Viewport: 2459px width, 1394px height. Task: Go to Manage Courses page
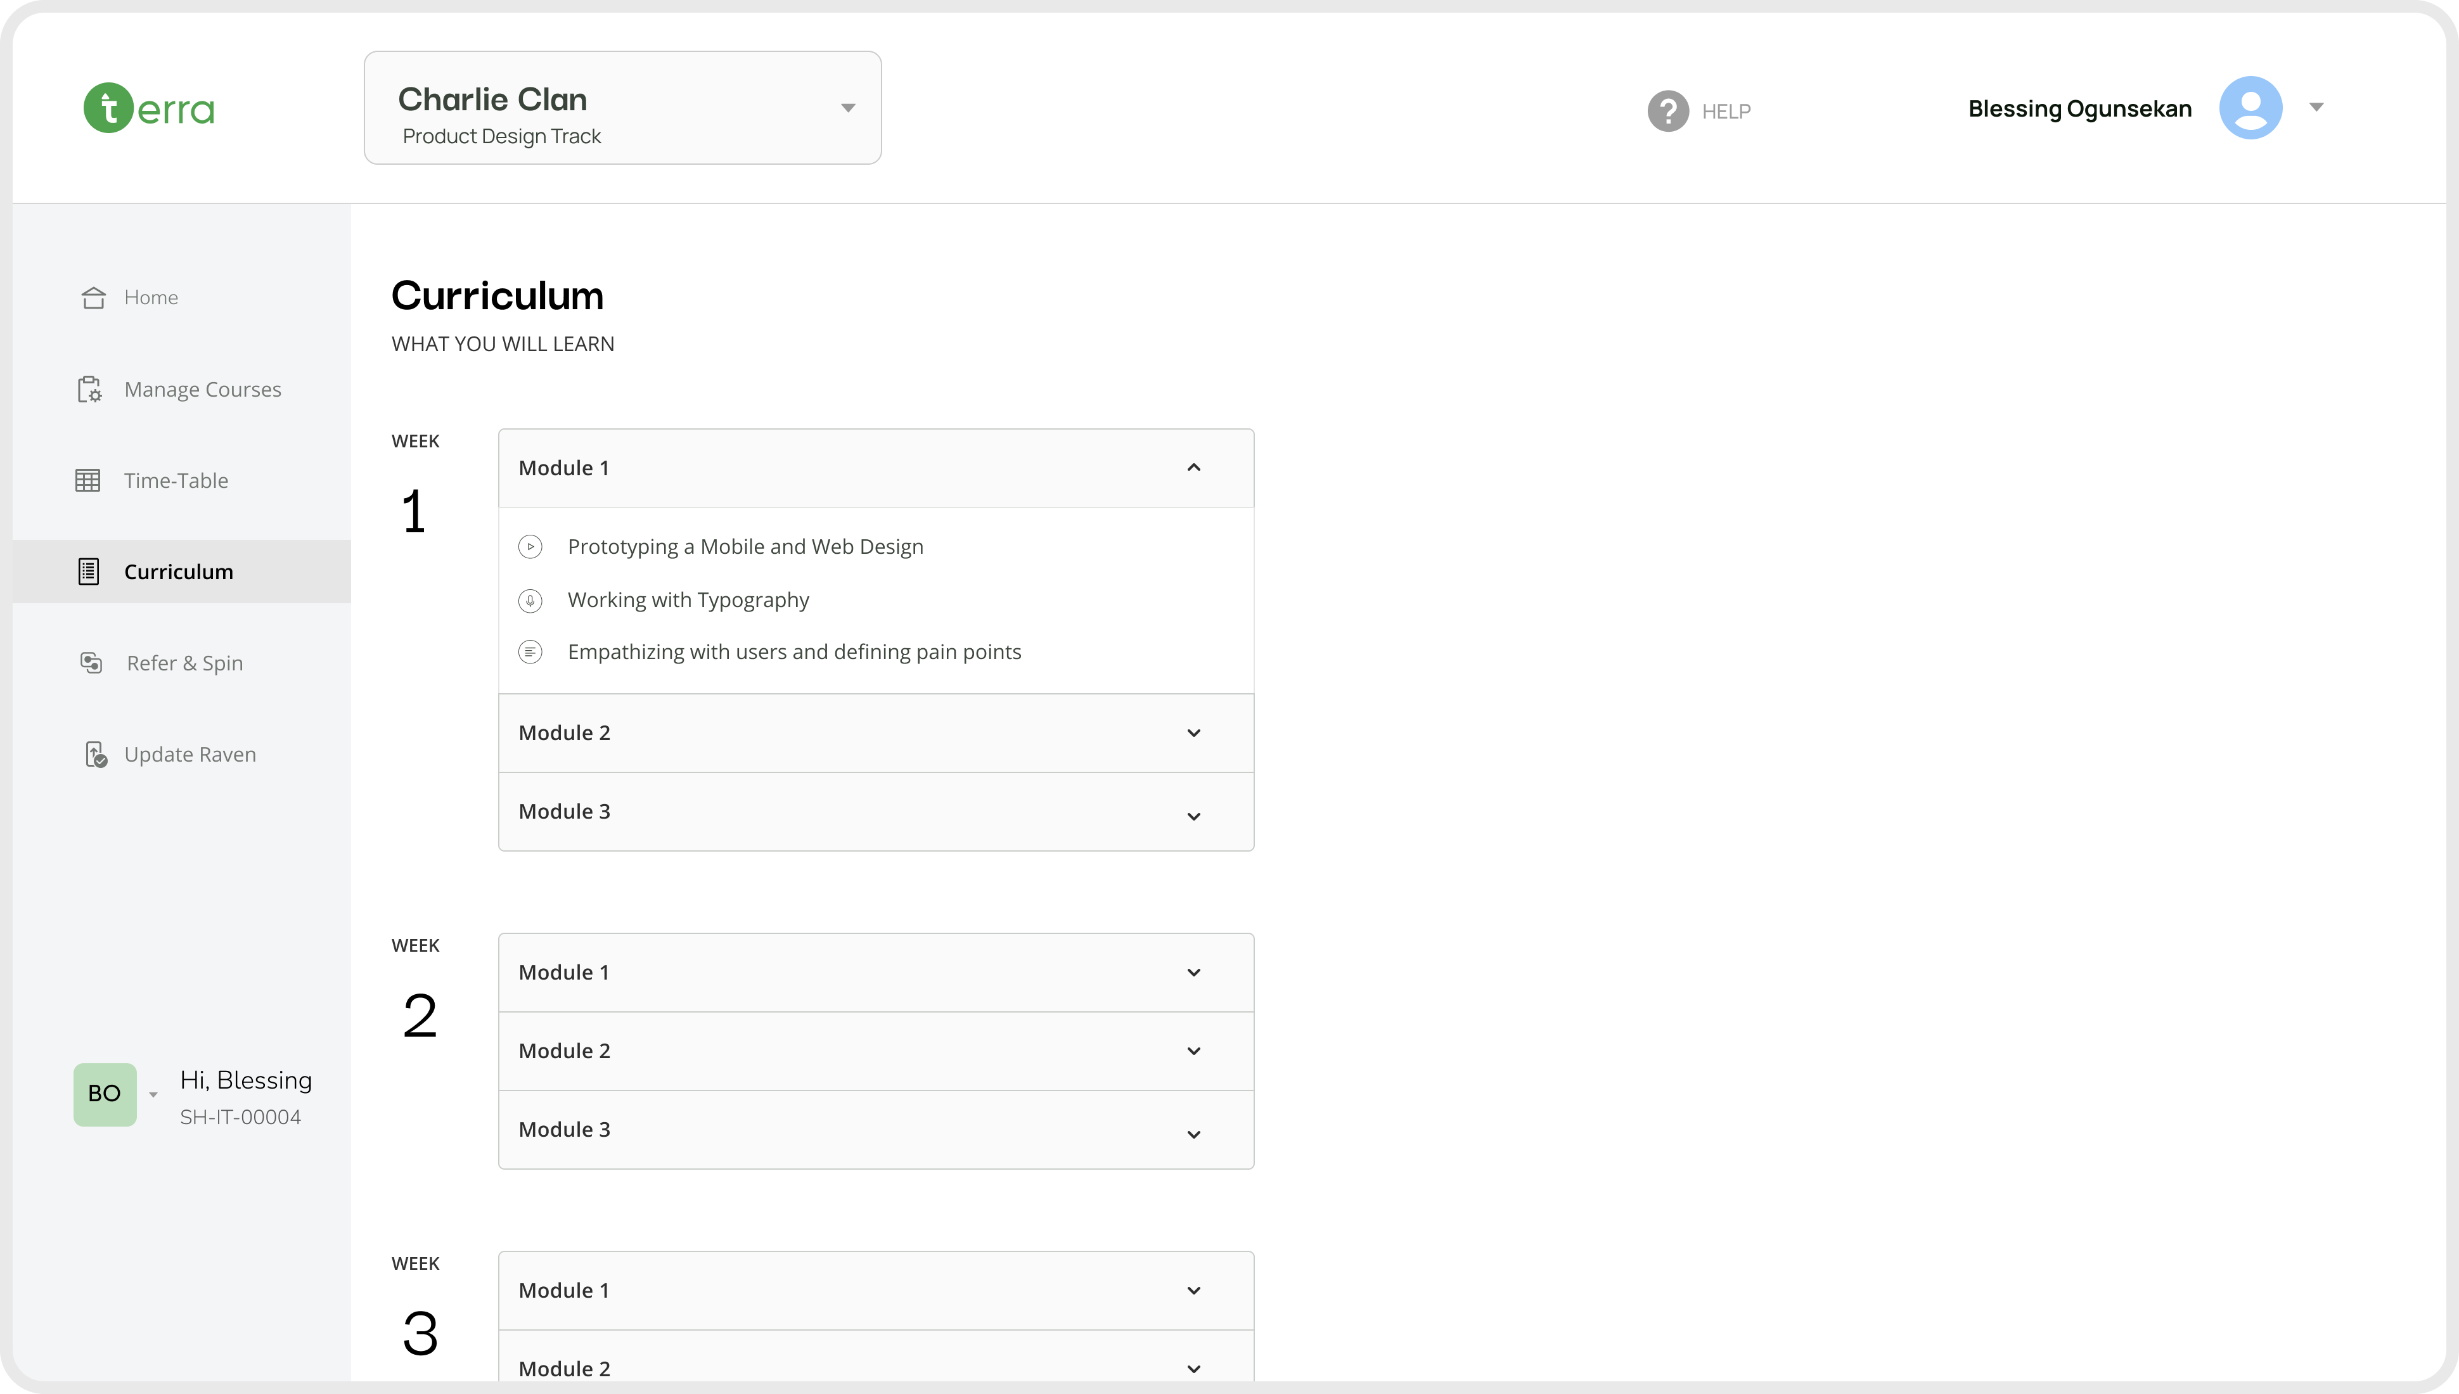pyautogui.click(x=202, y=390)
